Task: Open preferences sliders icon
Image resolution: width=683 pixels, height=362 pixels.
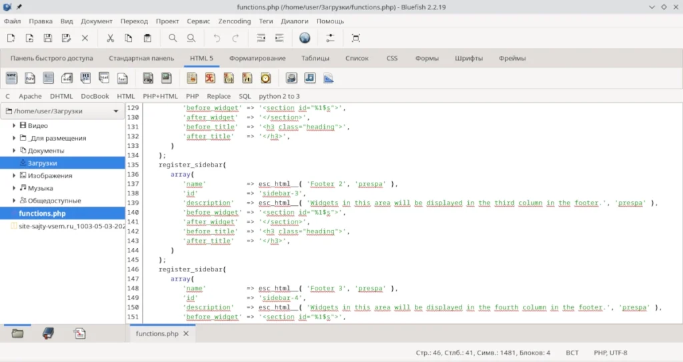Action: click(x=330, y=39)
